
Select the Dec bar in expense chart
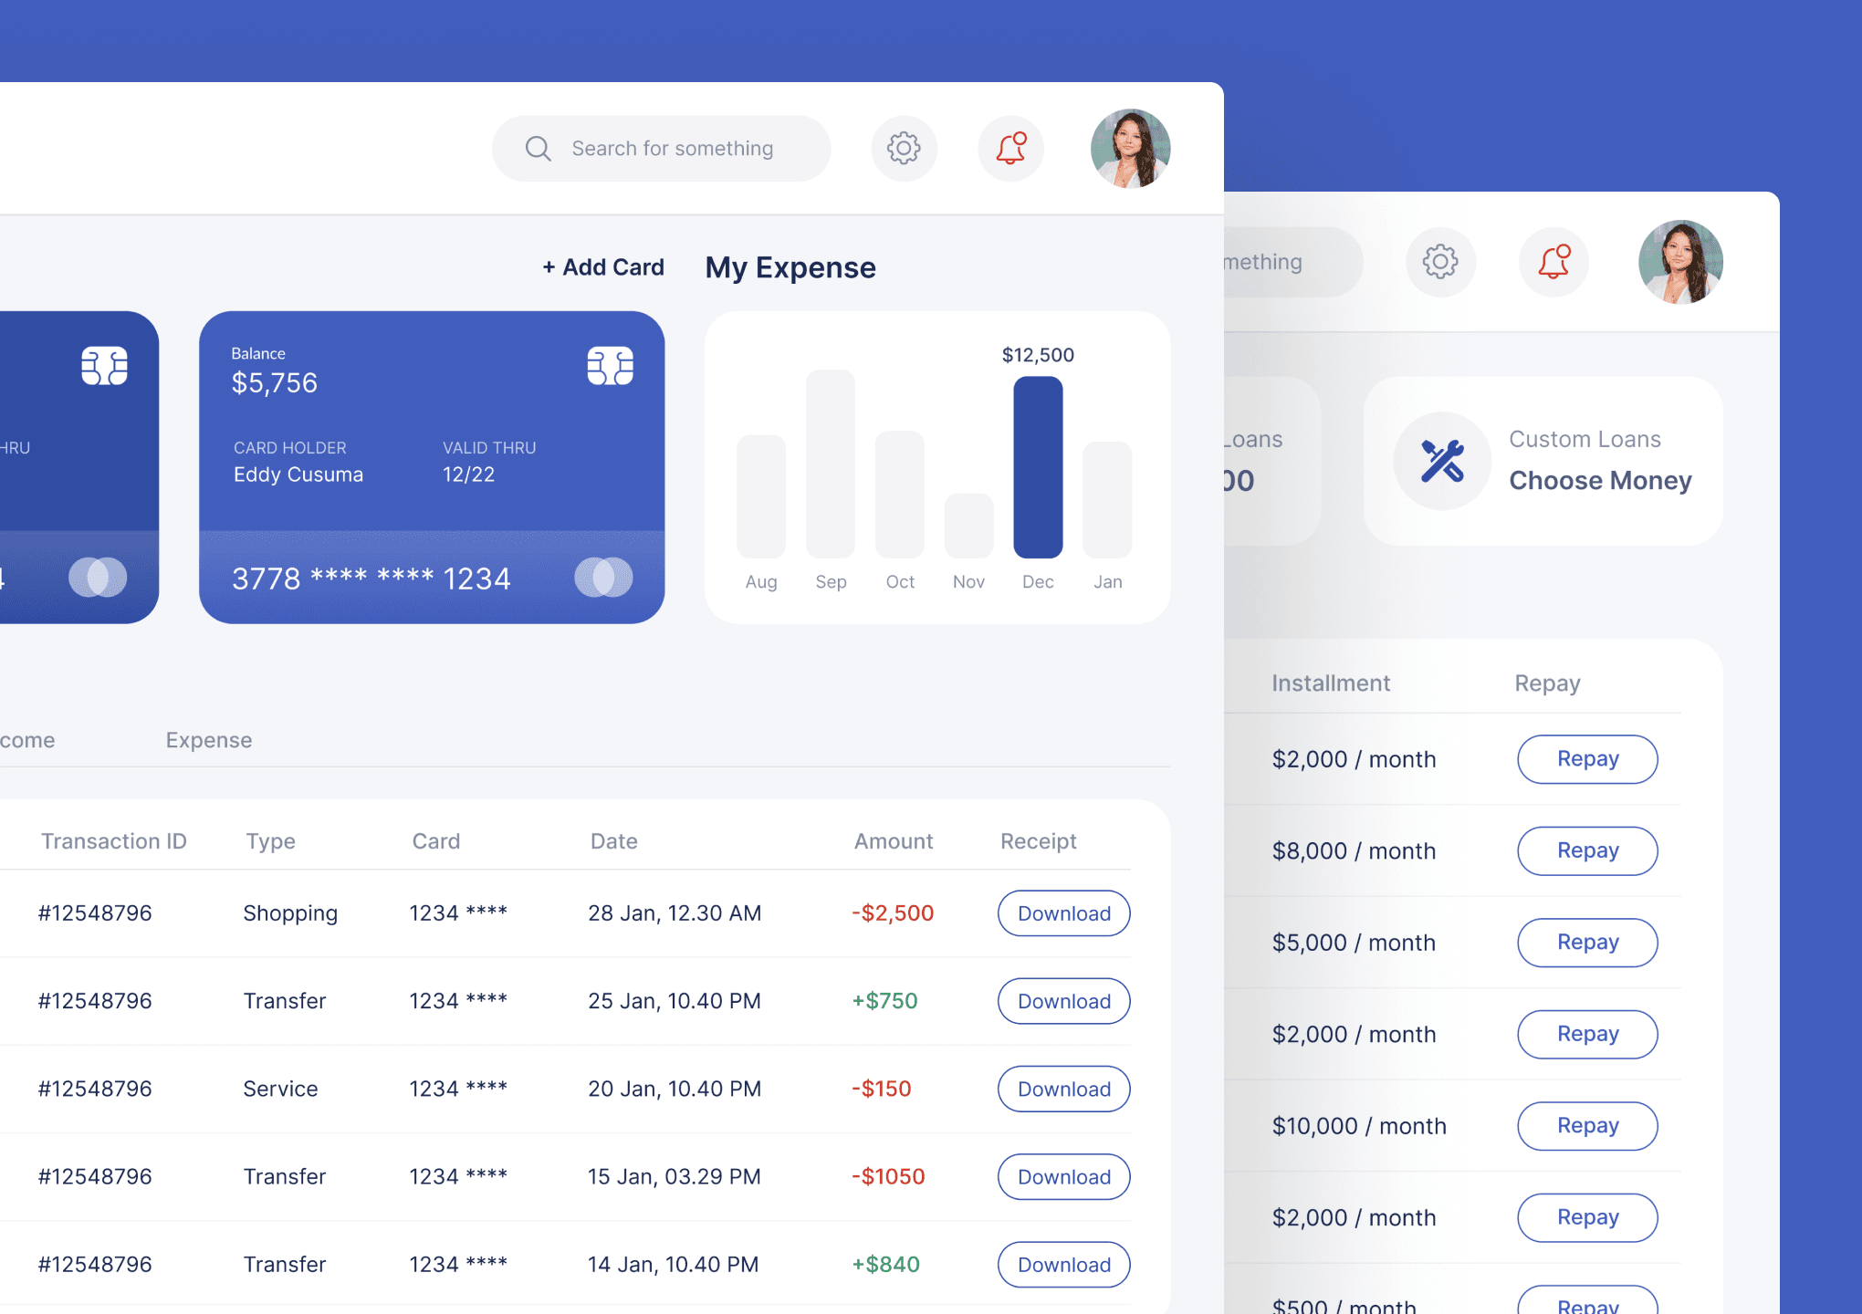tap(1038, 467)
